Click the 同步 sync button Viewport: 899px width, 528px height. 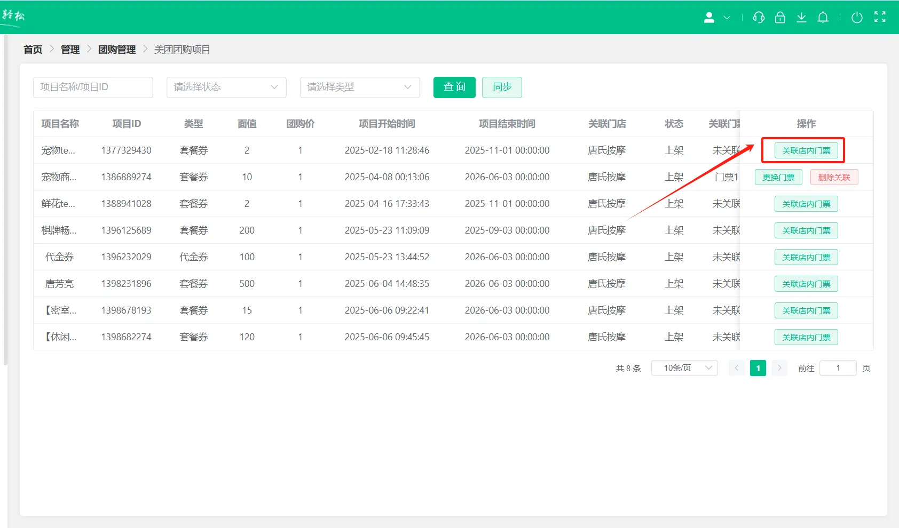[x=502, y=87]
